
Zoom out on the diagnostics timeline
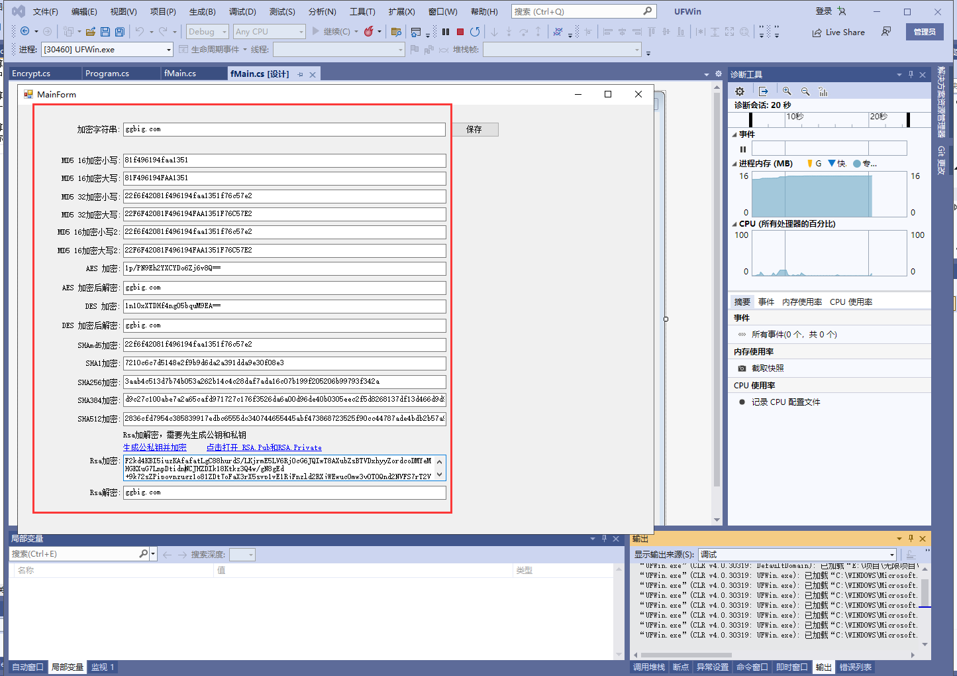pyautogui.click(x=805, y=91)
